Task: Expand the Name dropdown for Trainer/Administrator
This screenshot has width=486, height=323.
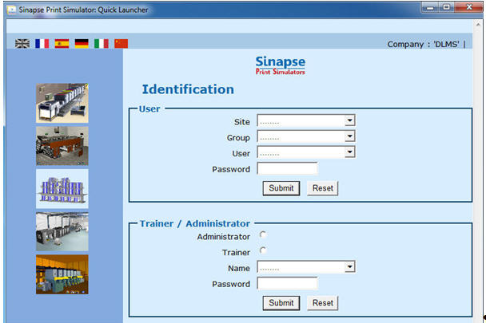Action: (x=306, y=267)
